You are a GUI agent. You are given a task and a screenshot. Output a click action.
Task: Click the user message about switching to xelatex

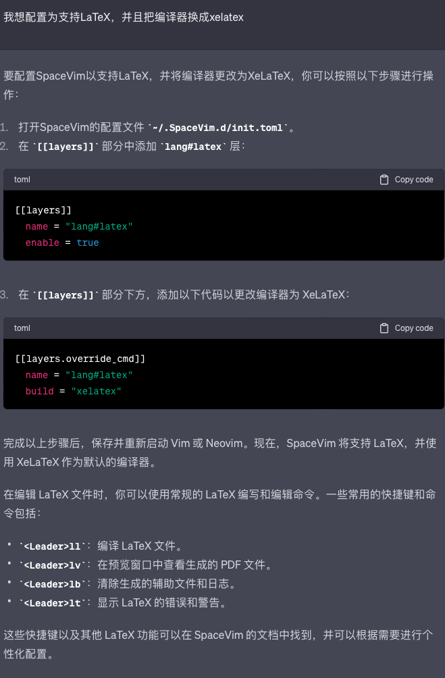pos(124,18)
